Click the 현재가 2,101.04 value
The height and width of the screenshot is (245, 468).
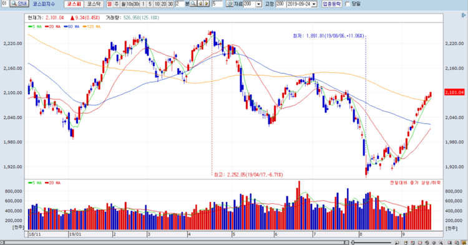click(55, 18)
